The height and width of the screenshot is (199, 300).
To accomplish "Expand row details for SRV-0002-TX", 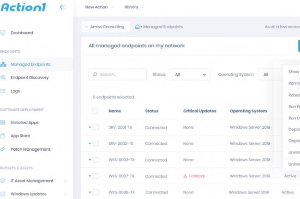I will 90,143.
